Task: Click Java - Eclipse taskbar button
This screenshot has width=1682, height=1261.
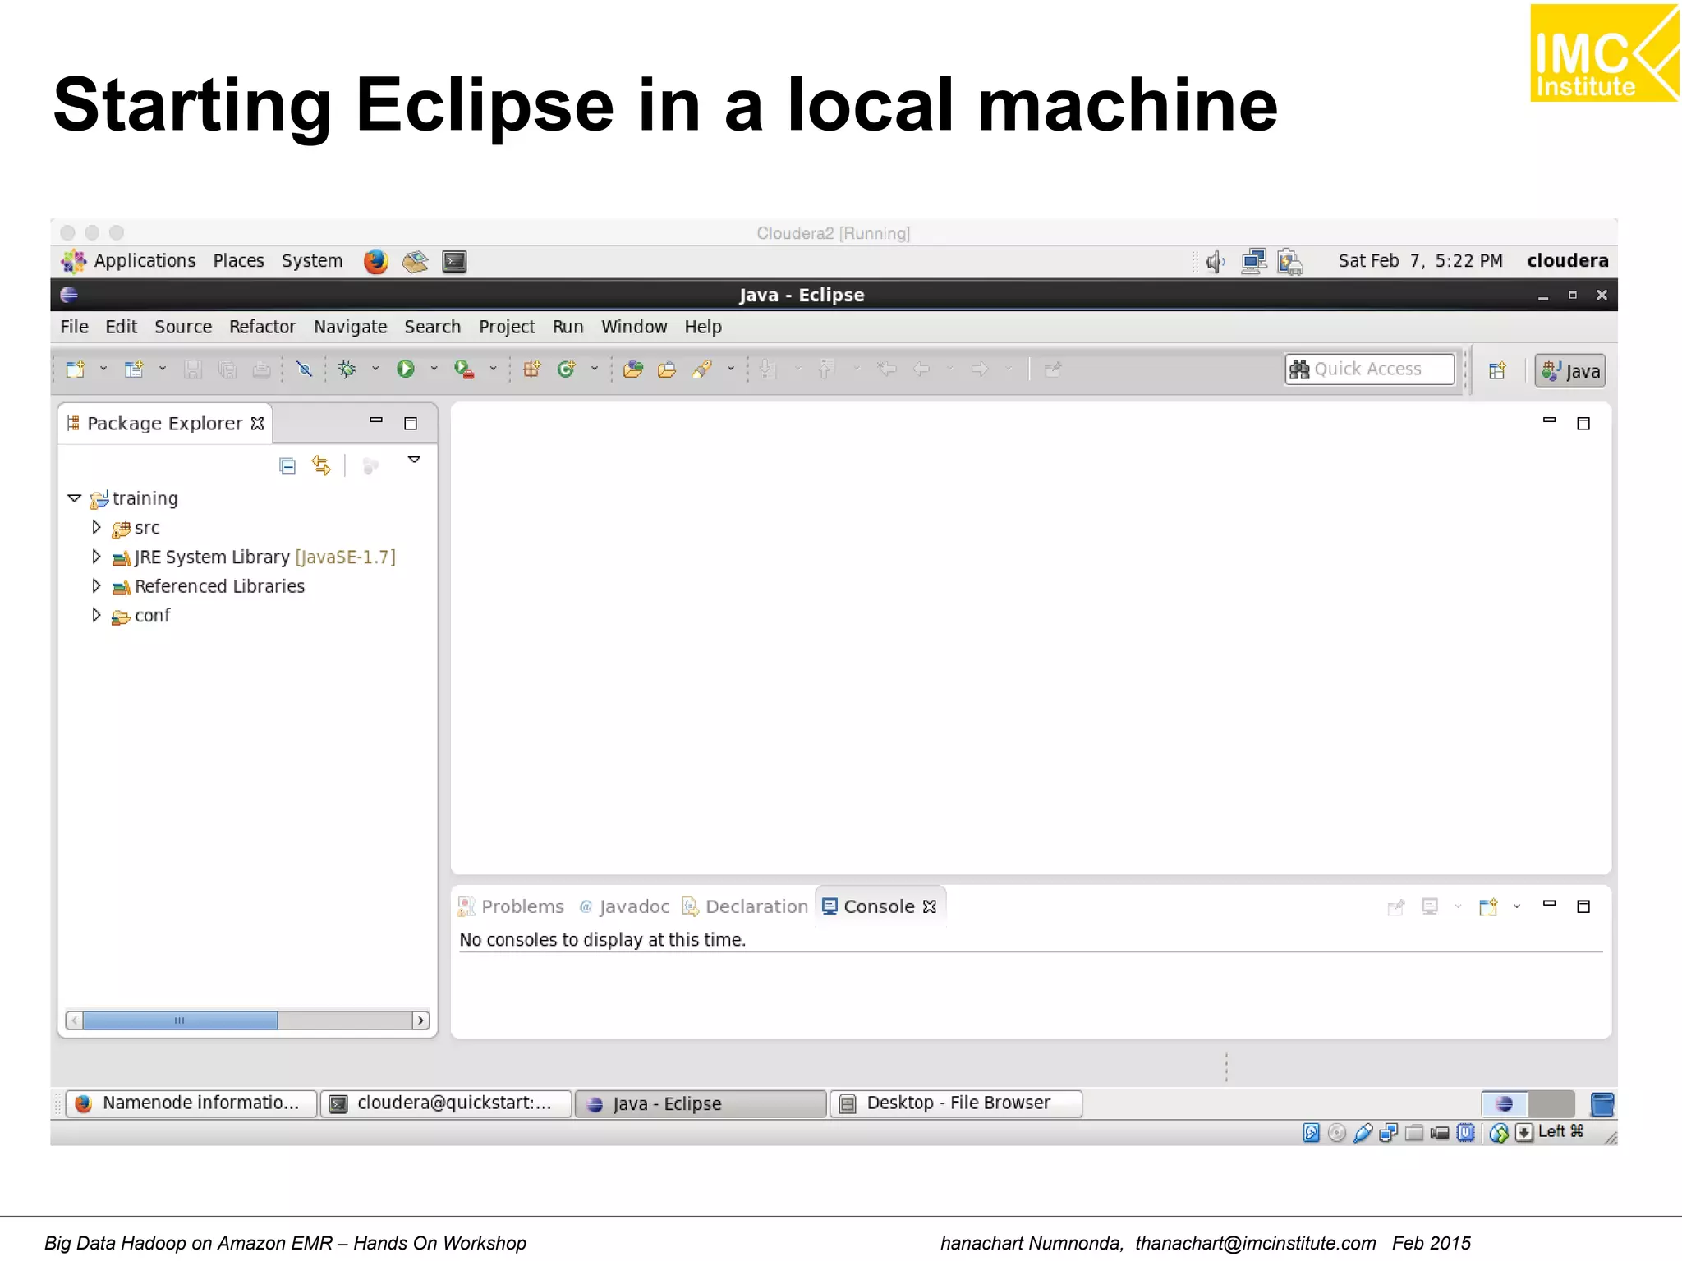Action: (701, 1103)
